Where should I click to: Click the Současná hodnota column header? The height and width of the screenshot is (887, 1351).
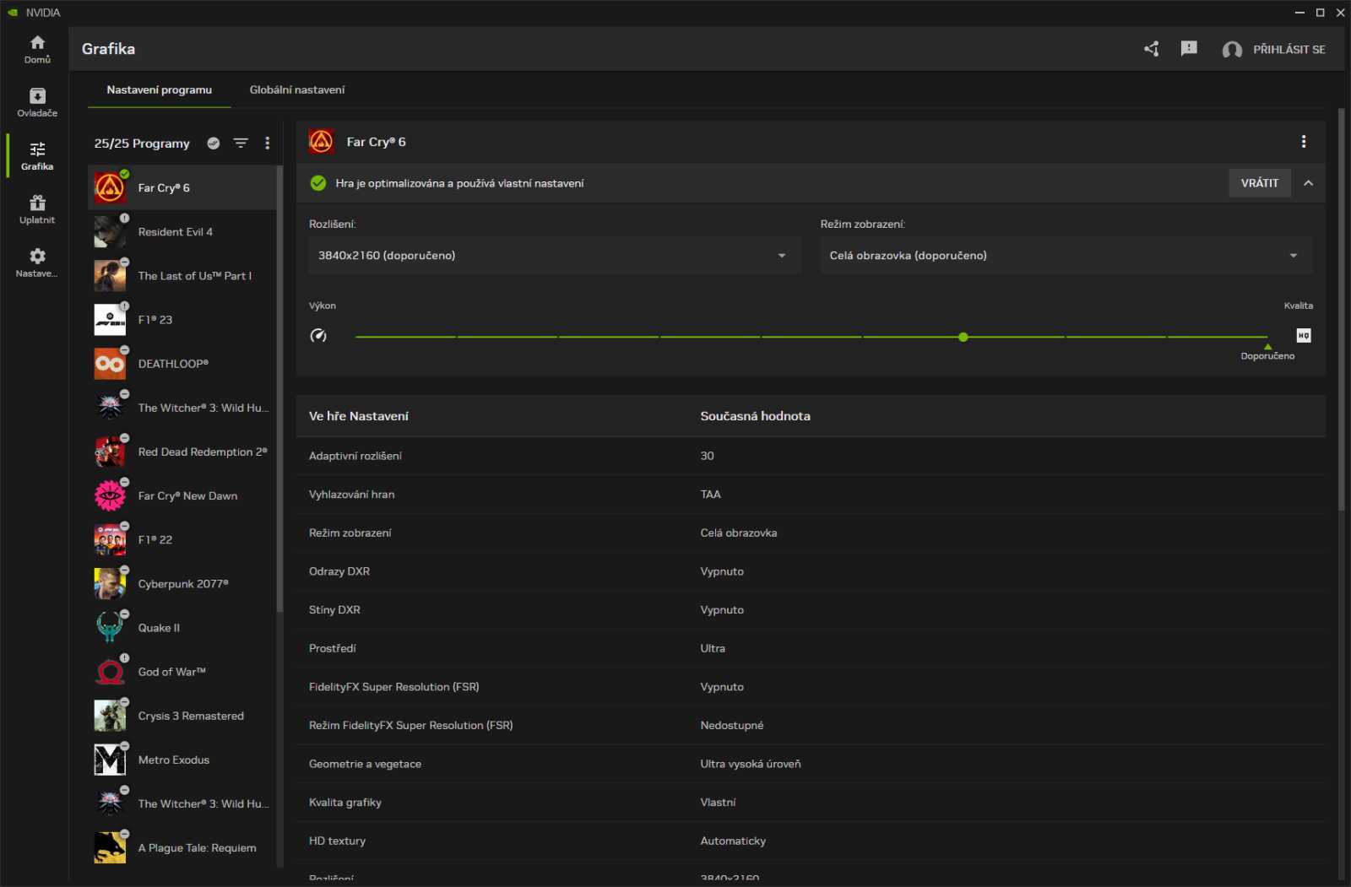tap(755, 416)
